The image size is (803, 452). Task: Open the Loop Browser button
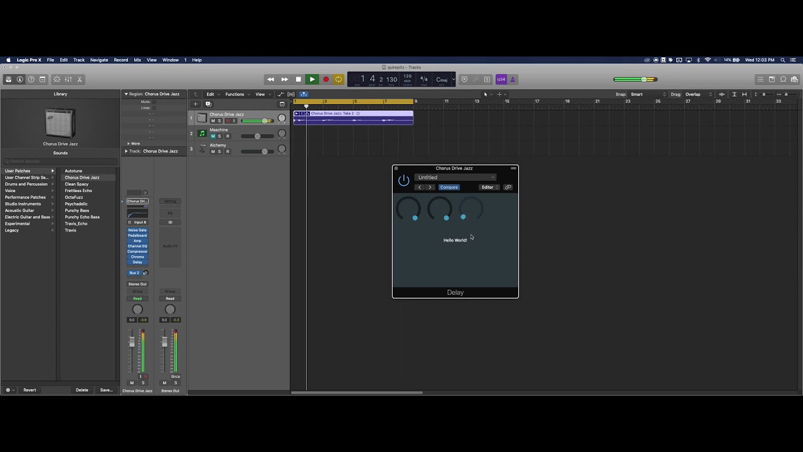pyautogui.click(x=784, y=79)
